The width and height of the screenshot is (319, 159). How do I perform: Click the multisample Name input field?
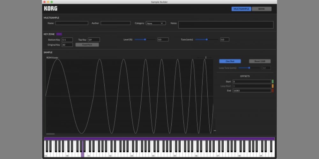click(x=72, y=23)
